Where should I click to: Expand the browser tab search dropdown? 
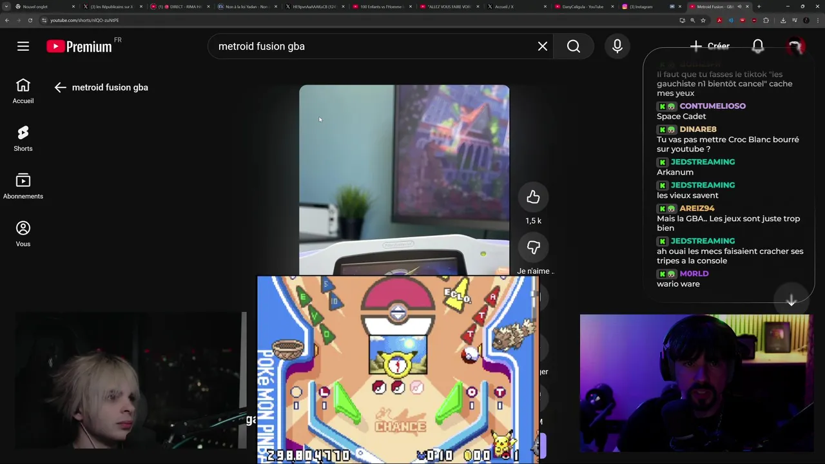(x=6, y=6)
